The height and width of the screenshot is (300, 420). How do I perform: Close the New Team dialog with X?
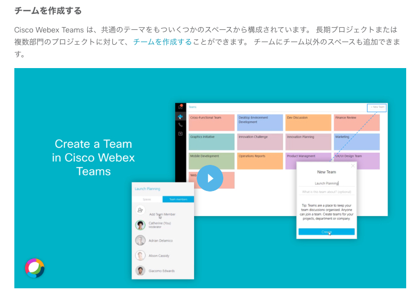(x=353, y=165)
